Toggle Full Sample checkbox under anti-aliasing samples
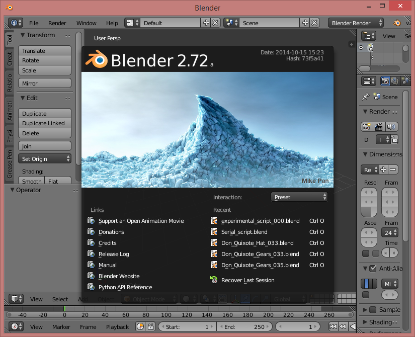The width and height of the screenshot is (415, 337). tap(366, 295)
